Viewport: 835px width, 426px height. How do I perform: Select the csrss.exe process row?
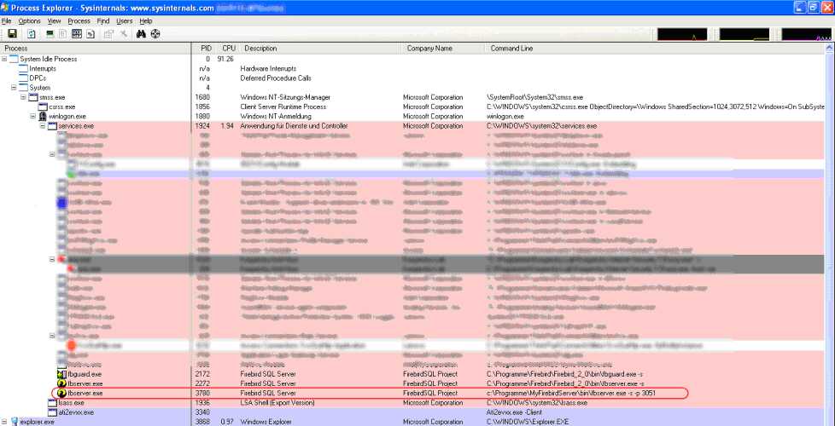pos(412,106)
